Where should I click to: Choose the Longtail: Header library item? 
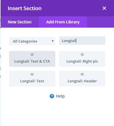pyautogui.click(x=82, y=79)
